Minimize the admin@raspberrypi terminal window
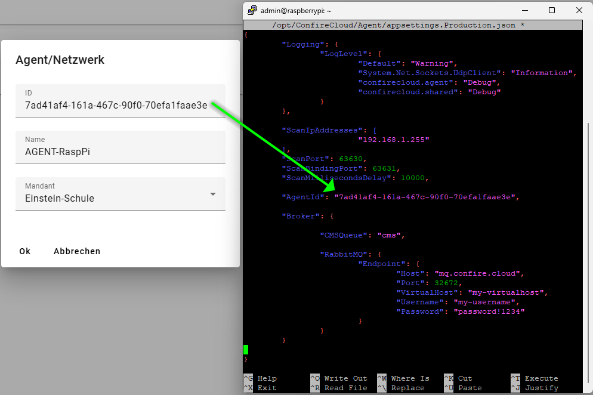Image resolution: width=593 pixels, height=395 pixels. (x=525, y=10)
